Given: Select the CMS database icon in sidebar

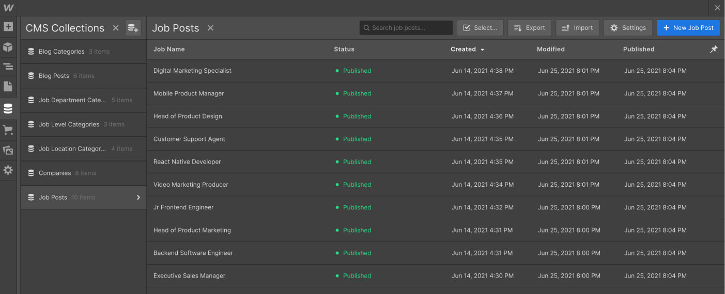Looking at the screenshot, I should (x=8, y=109).
